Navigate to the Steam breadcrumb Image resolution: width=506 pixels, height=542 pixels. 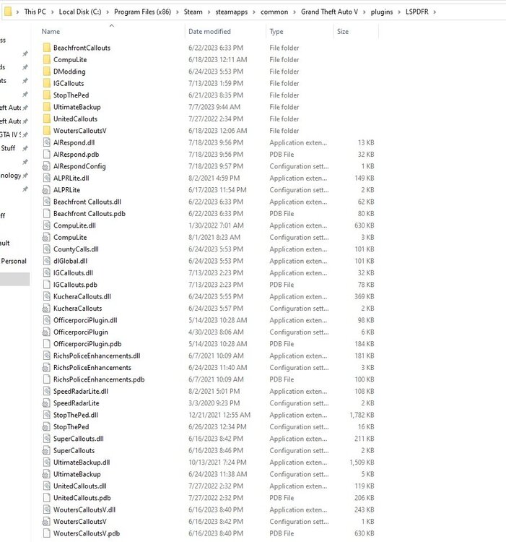coord(193,12)
